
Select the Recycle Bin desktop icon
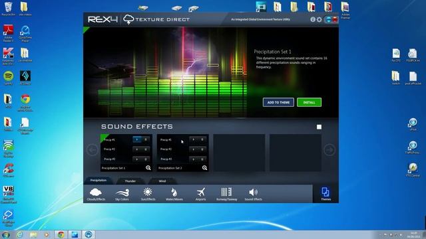(x=8, y=9)
